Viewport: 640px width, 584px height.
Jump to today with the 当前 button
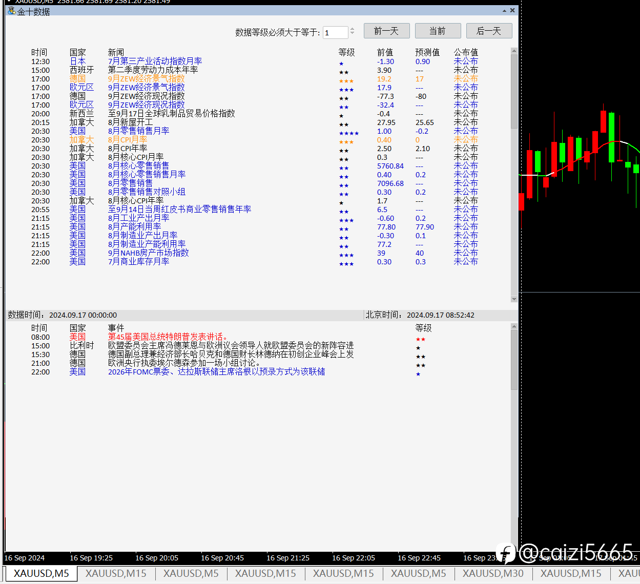438,31
